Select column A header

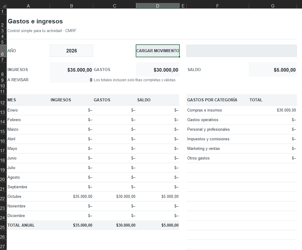click(28, 6)
